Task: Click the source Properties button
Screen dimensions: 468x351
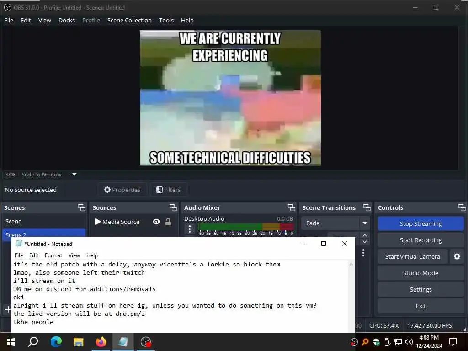Action: (122, 190)
